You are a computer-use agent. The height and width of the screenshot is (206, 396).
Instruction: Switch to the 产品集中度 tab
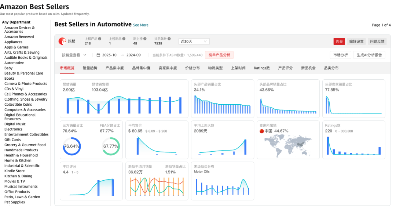(115, 68)
